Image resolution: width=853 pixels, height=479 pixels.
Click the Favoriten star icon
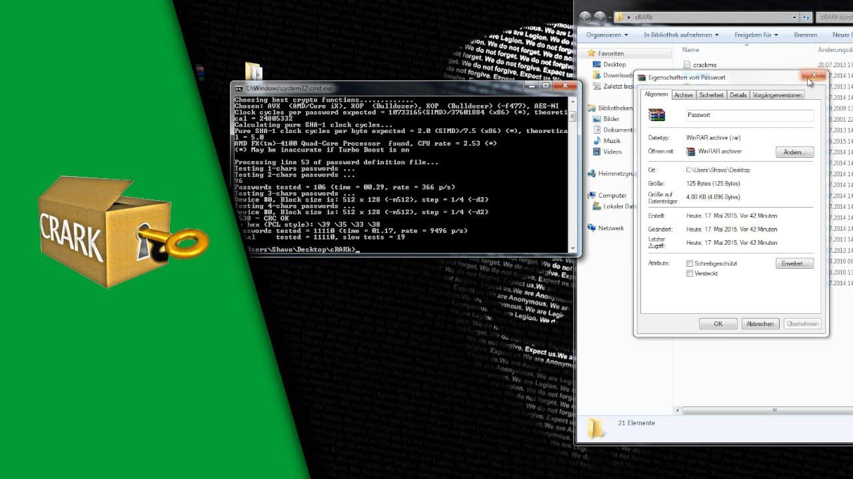click(x=590, y=53)
